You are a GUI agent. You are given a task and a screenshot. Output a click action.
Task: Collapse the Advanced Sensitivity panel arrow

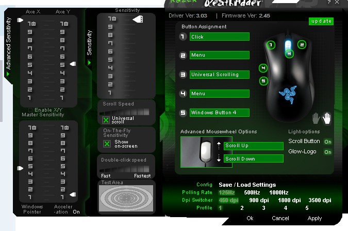(8, 74)
